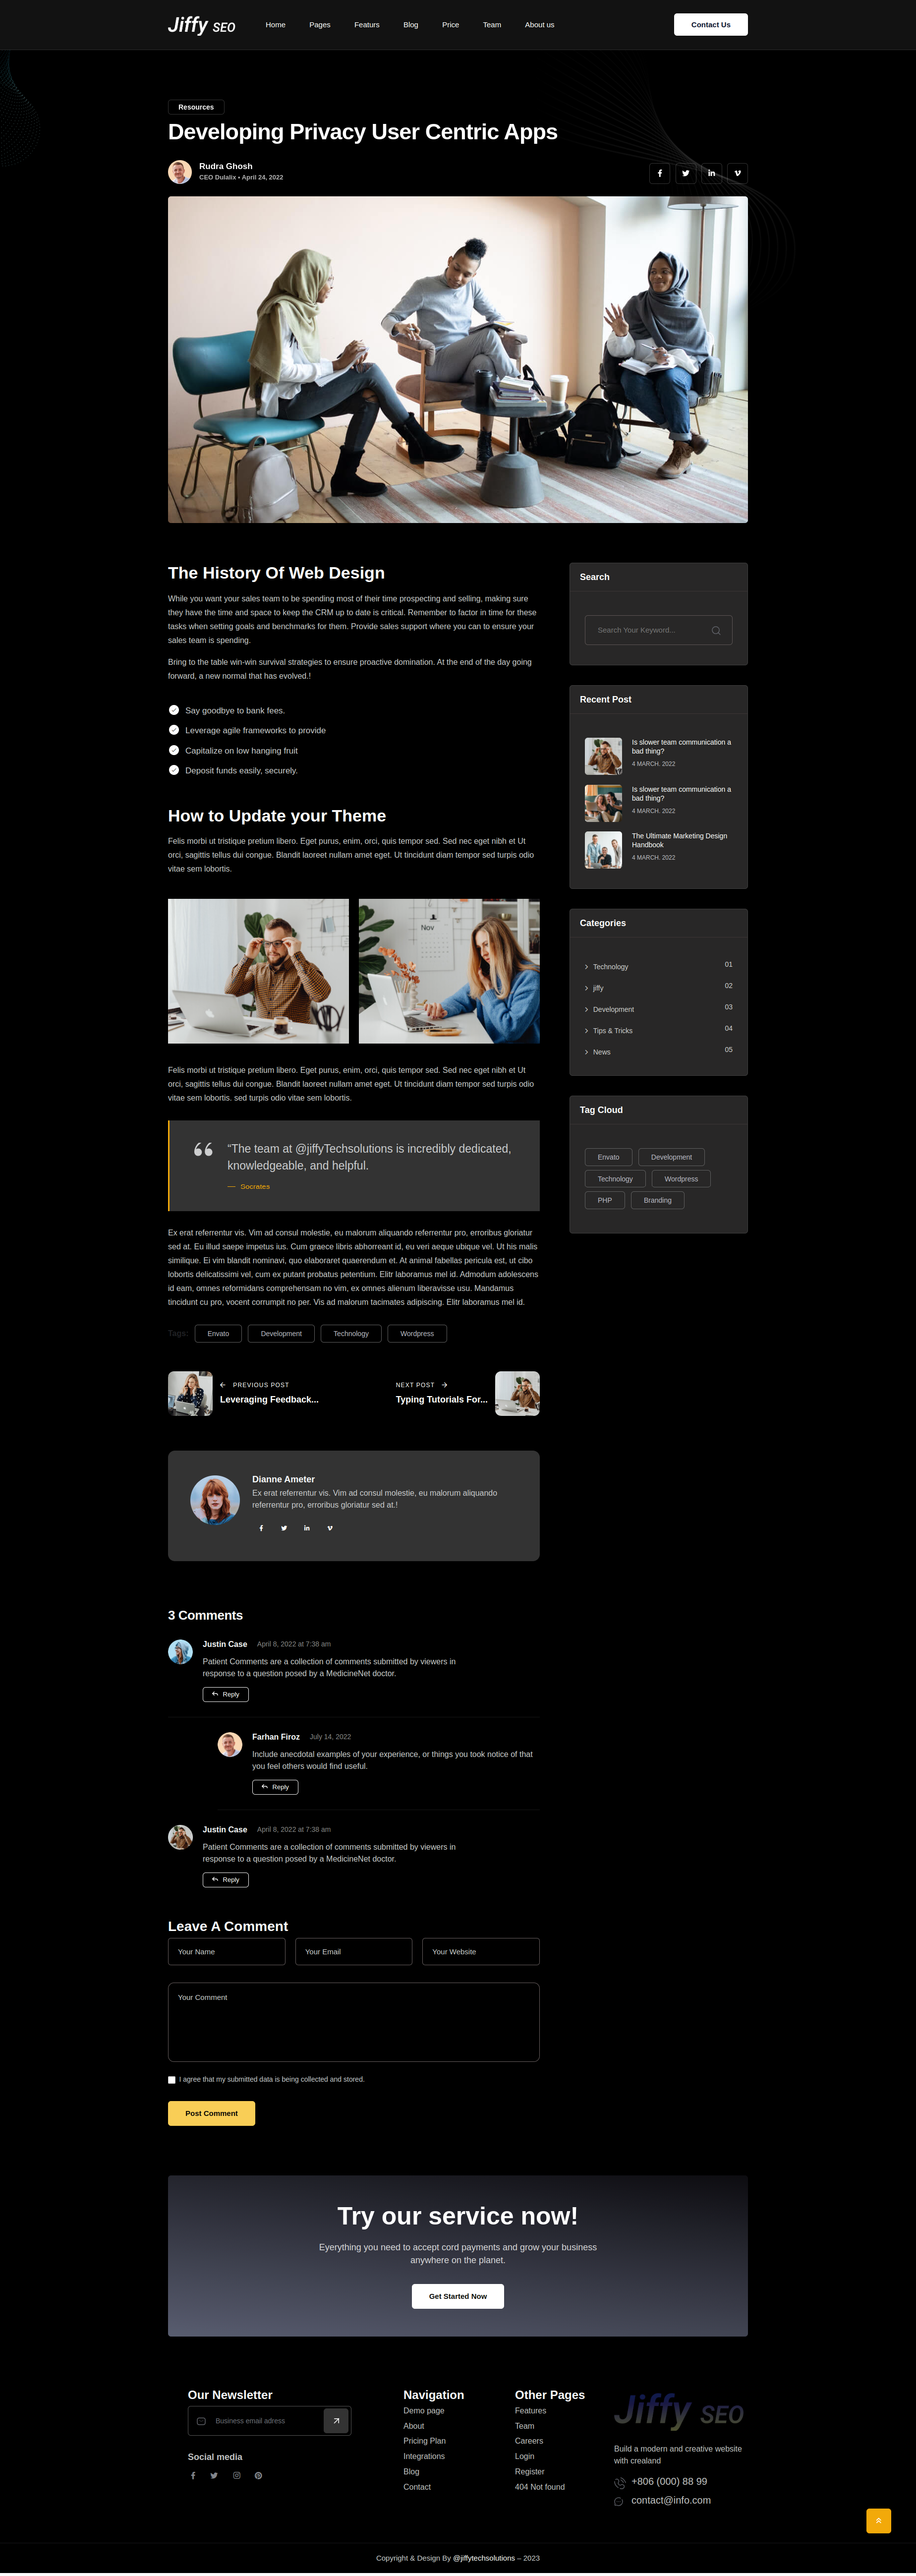Submit newsletter email with the arrow icon
Image resolution: width=916 pixels, height=2576 pixels.
(336, 2421)
